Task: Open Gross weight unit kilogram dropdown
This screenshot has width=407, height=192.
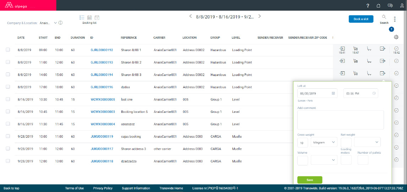Action: point(324,142)
